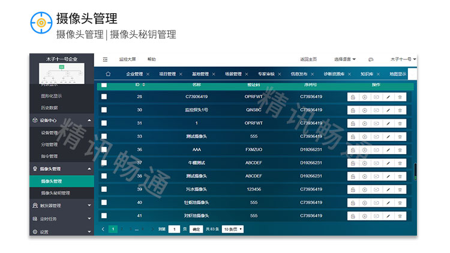Check the box for row ID 40
Screen dimensions: 450x253
104,202
